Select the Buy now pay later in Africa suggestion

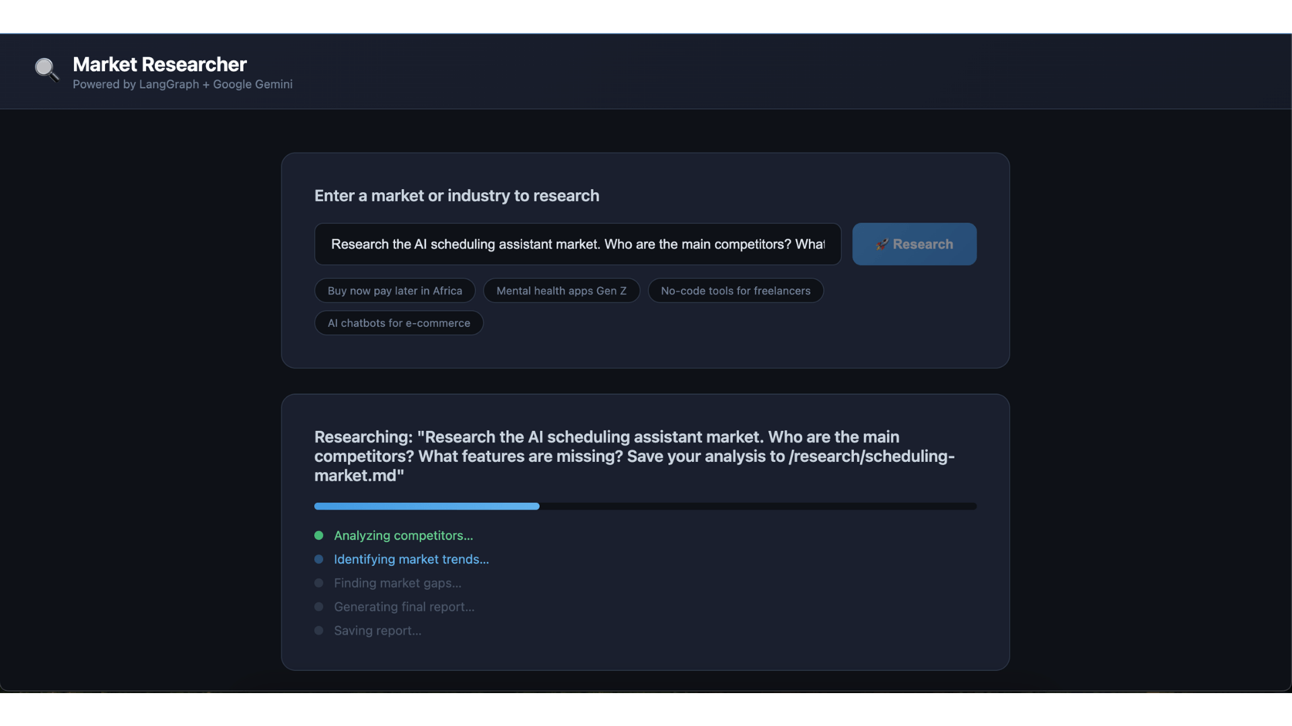[394, 290]
